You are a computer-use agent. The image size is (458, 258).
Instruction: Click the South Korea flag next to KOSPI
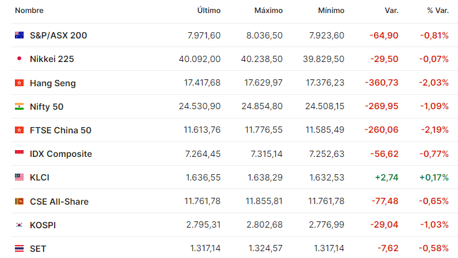pyautogui.click(x=19, y=225)
